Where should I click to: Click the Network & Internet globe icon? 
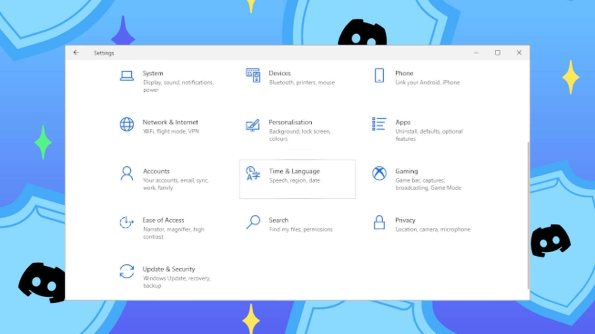[127, 125]
